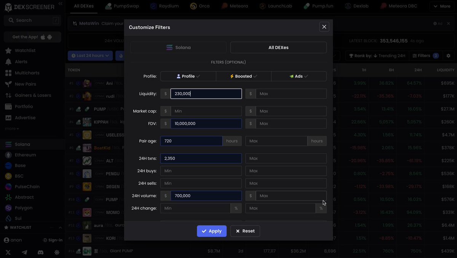Screen dimensions: 457x258
Task: Select the All DEXes button in dialog
Action: click(x=278, y=48)
